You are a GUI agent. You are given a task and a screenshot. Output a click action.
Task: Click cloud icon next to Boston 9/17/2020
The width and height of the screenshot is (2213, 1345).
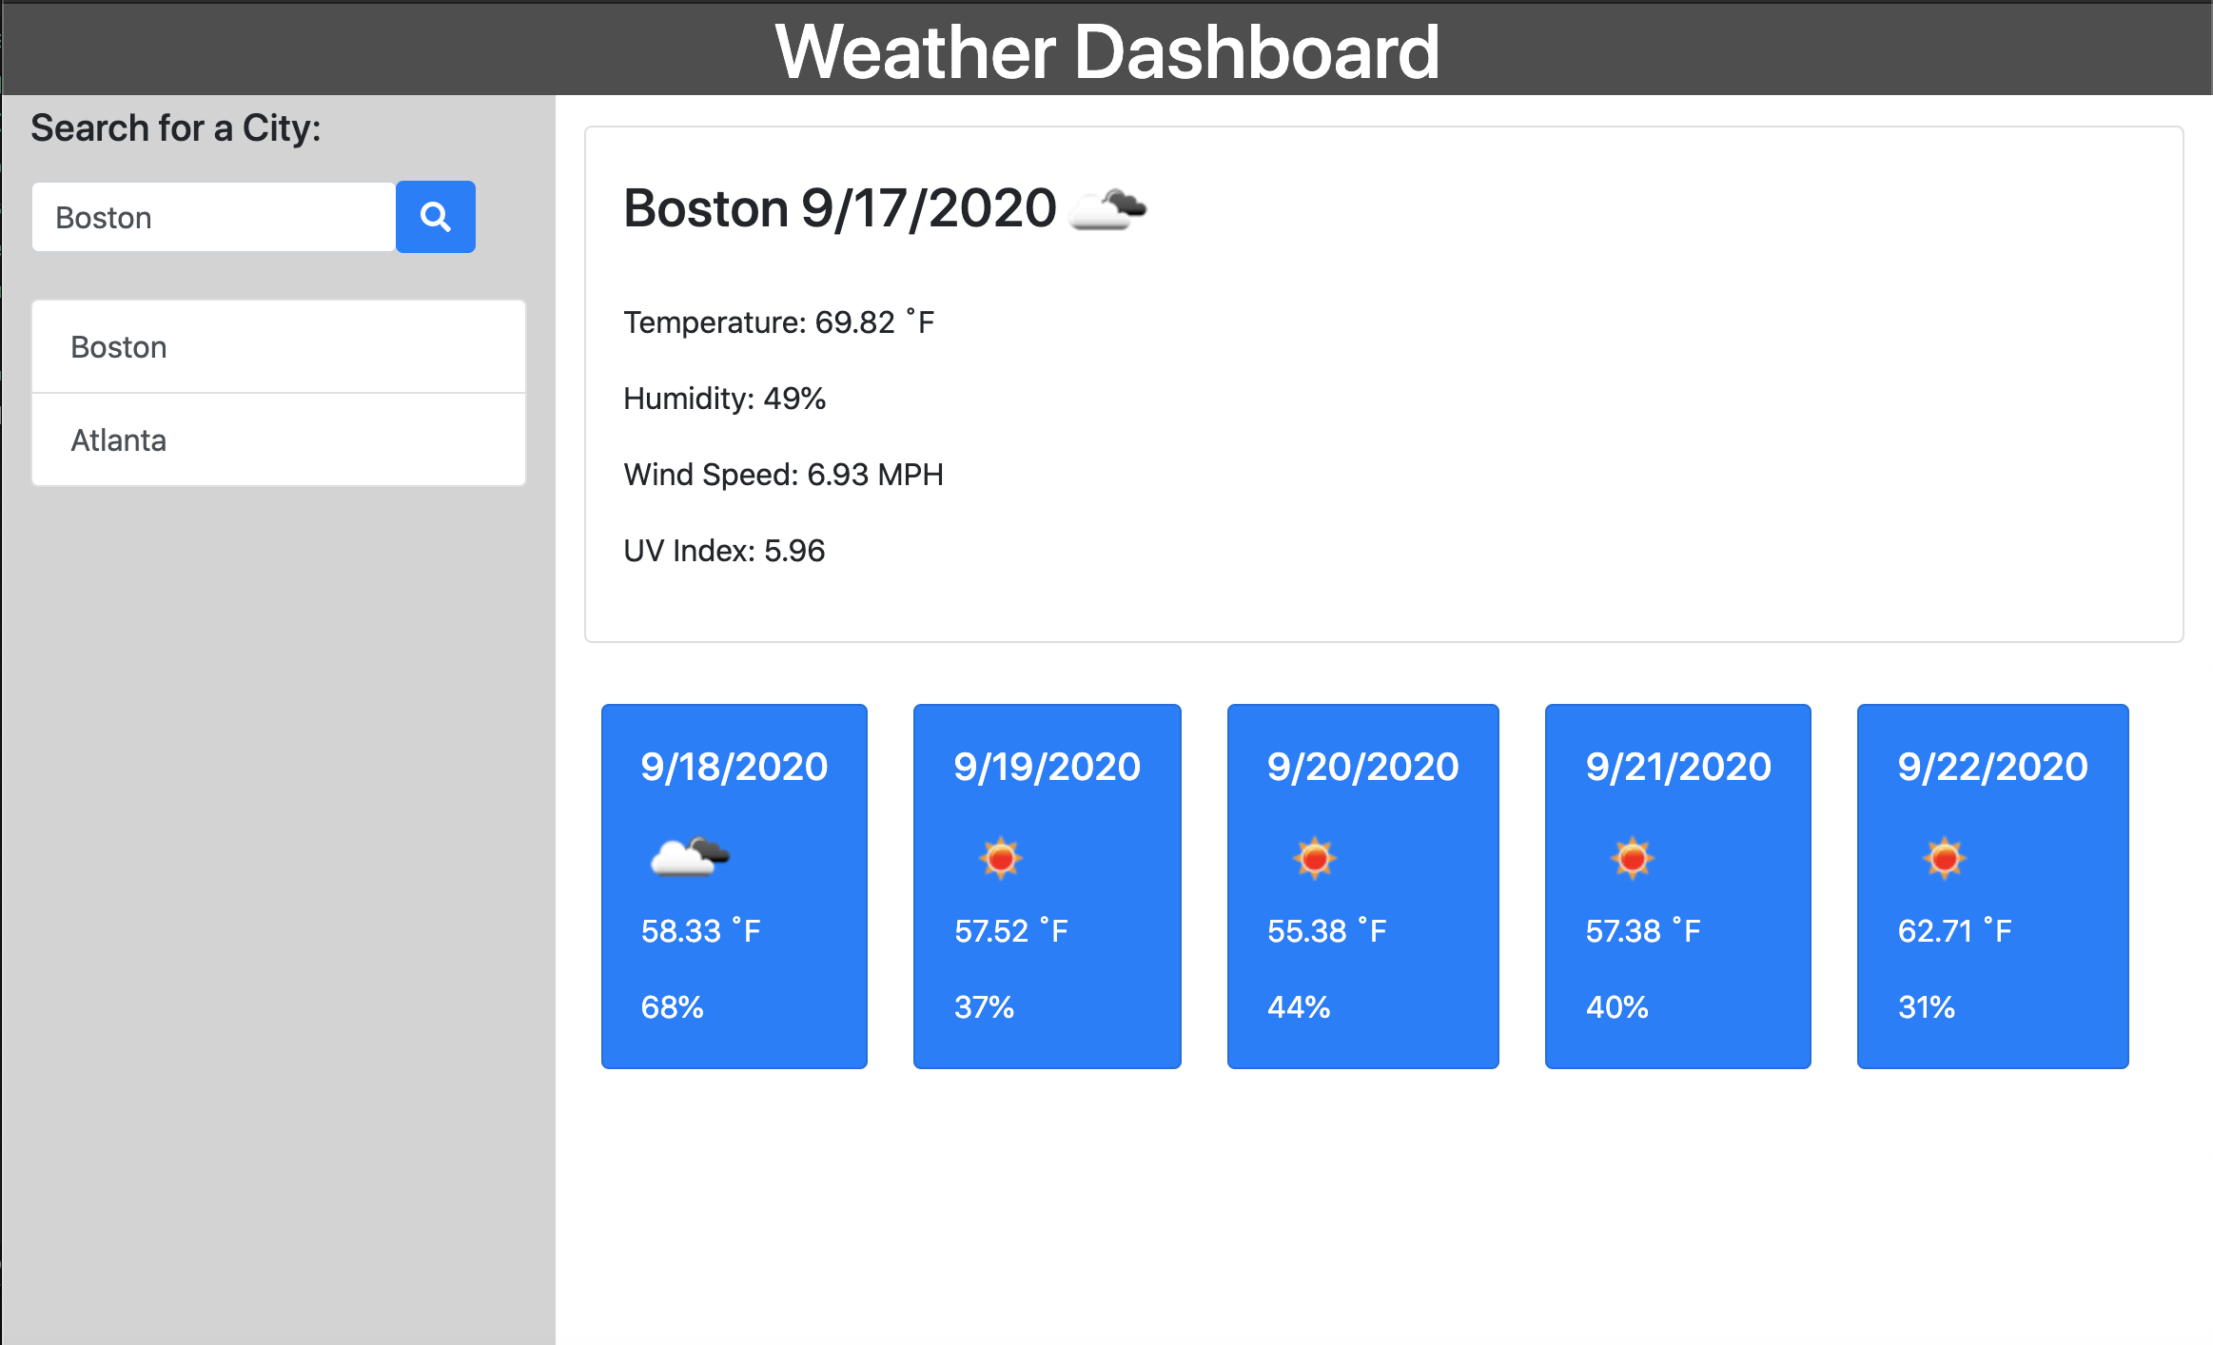[1106, 209]
